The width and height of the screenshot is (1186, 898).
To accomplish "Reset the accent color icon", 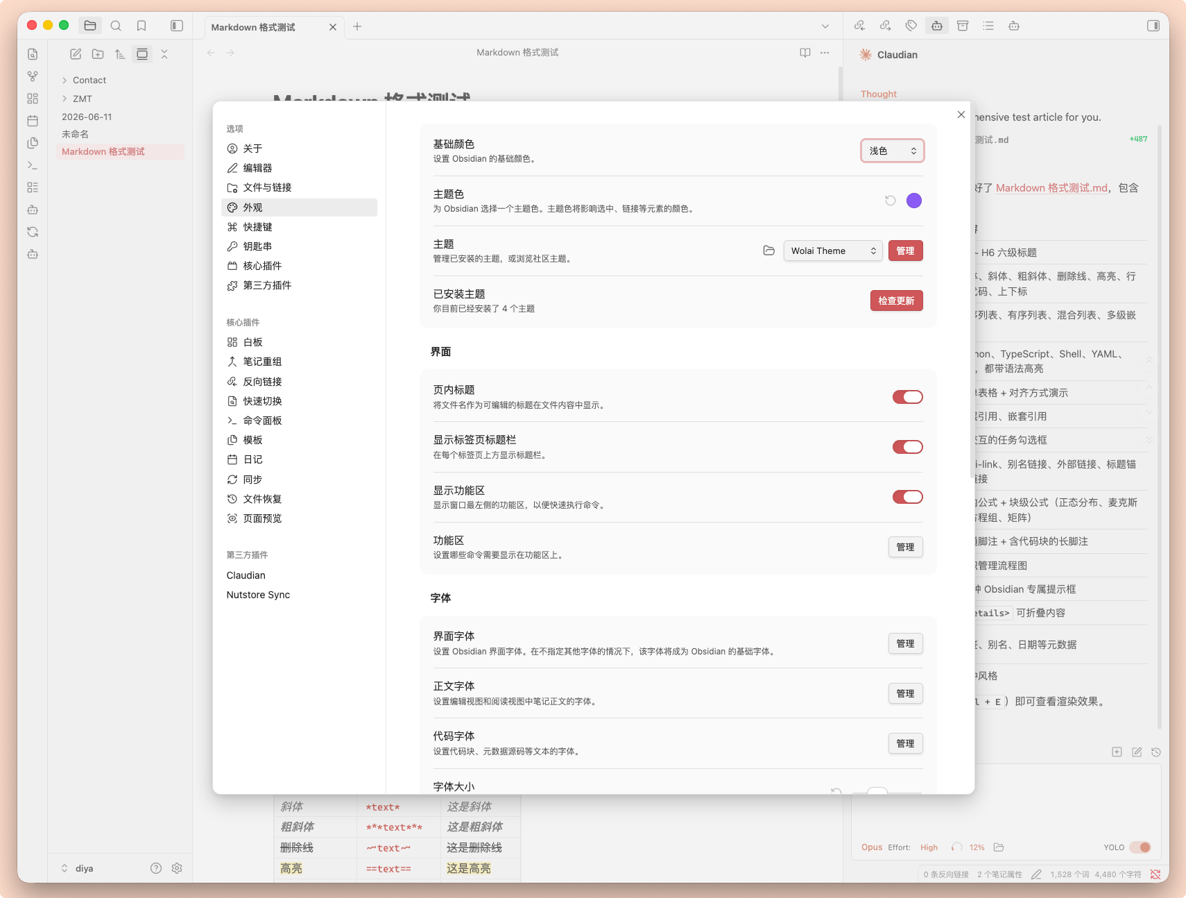I will pyautogui.click(x=891, y=201).
